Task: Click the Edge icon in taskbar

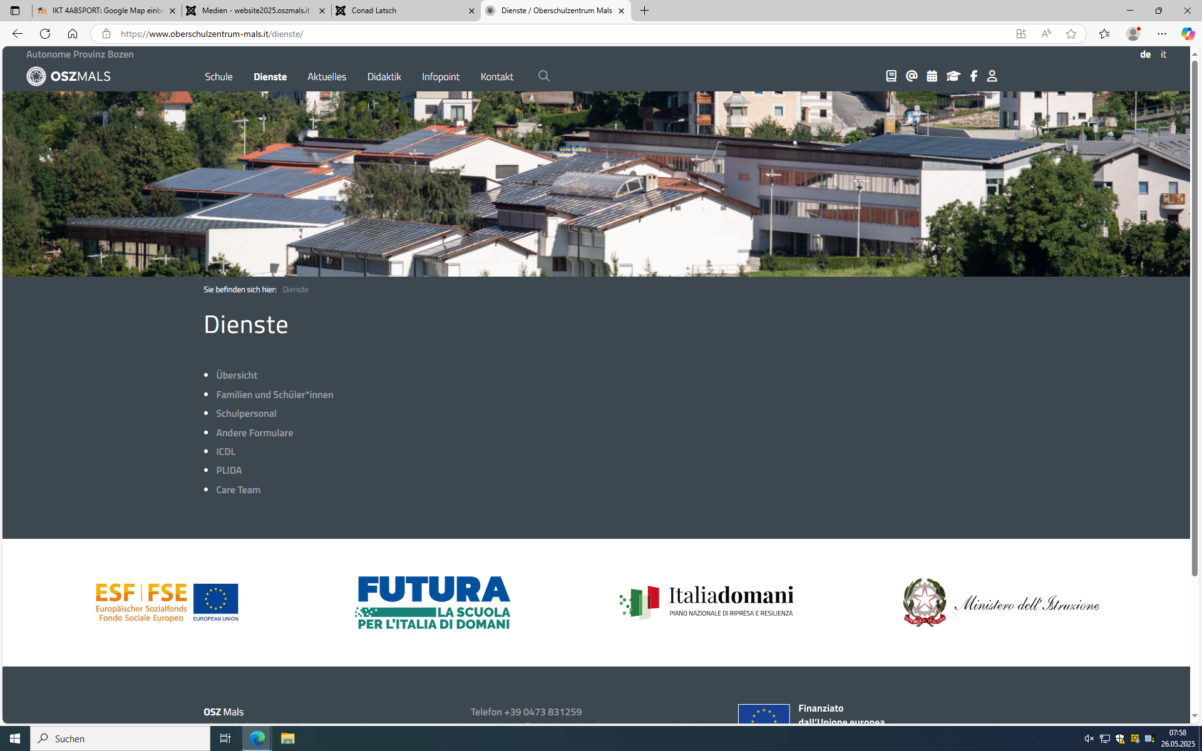Action: click(x=257, y=738)
